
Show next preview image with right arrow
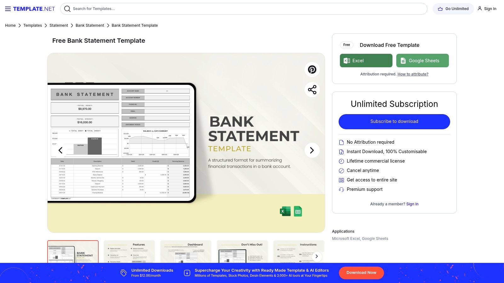(312, 150)
